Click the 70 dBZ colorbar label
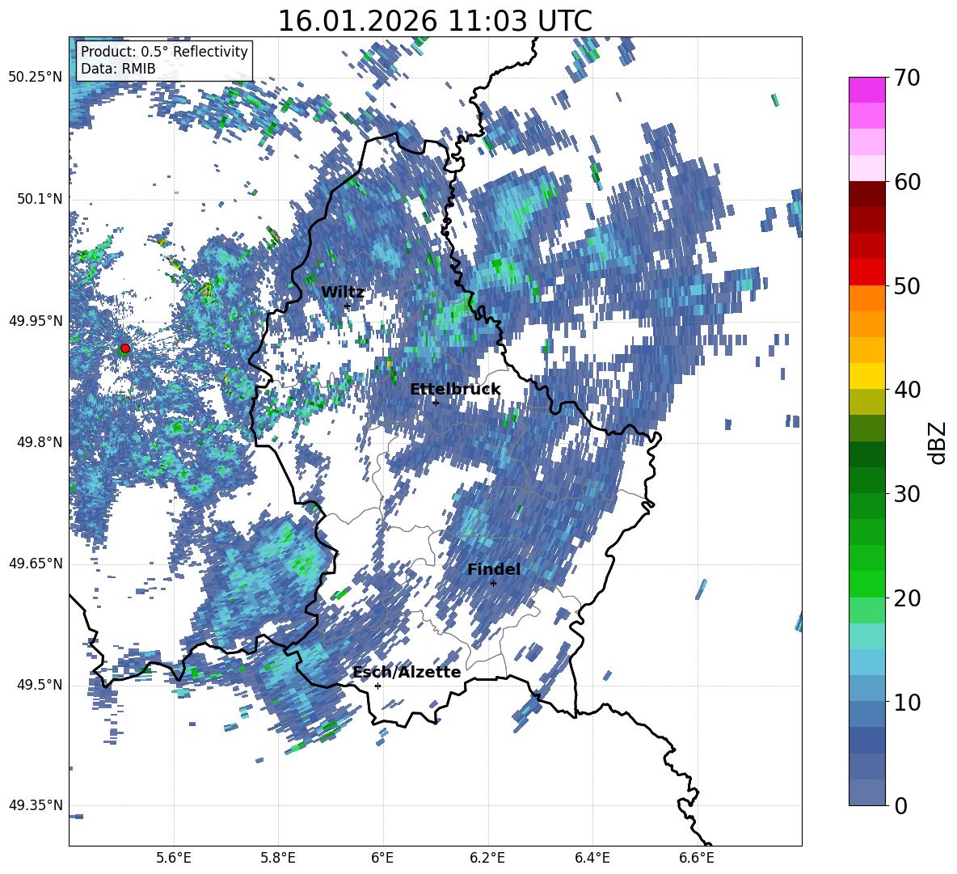This screenshot has height=874, width=957. click(908, 78)
